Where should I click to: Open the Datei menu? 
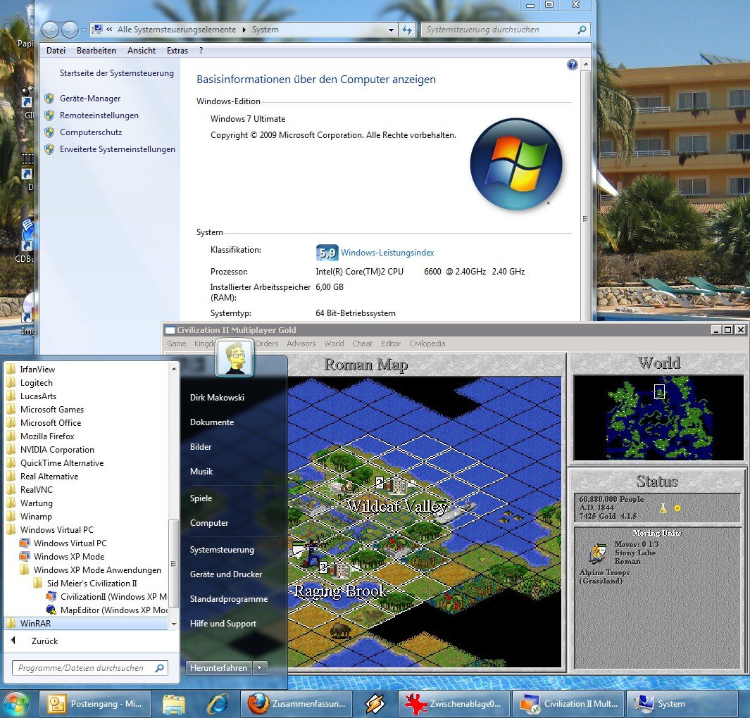(x=56, y=51)
